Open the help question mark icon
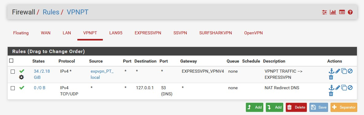This screenshot has width=364, height=115. (350, 12)
